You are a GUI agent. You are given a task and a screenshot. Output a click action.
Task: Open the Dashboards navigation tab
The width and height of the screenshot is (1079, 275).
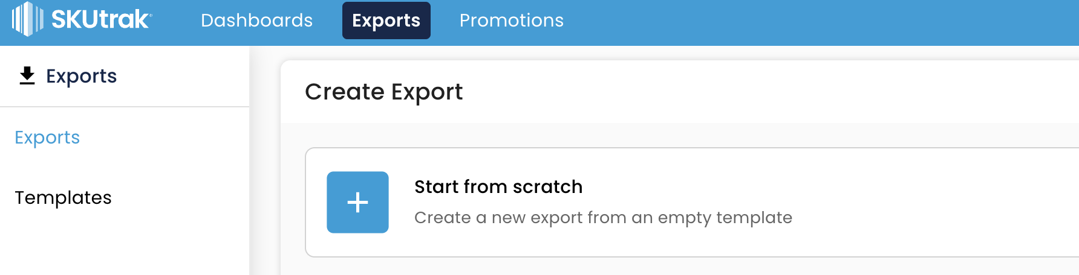coord(256,21)
